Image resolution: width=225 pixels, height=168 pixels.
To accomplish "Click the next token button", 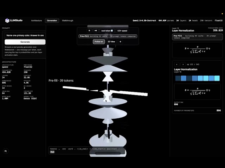I will pyautogui.click(x=107, y=31).
